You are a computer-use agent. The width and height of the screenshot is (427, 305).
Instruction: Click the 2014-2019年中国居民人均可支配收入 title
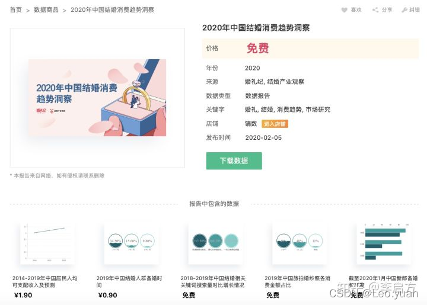pyautogui.click(x=45, y=282)
